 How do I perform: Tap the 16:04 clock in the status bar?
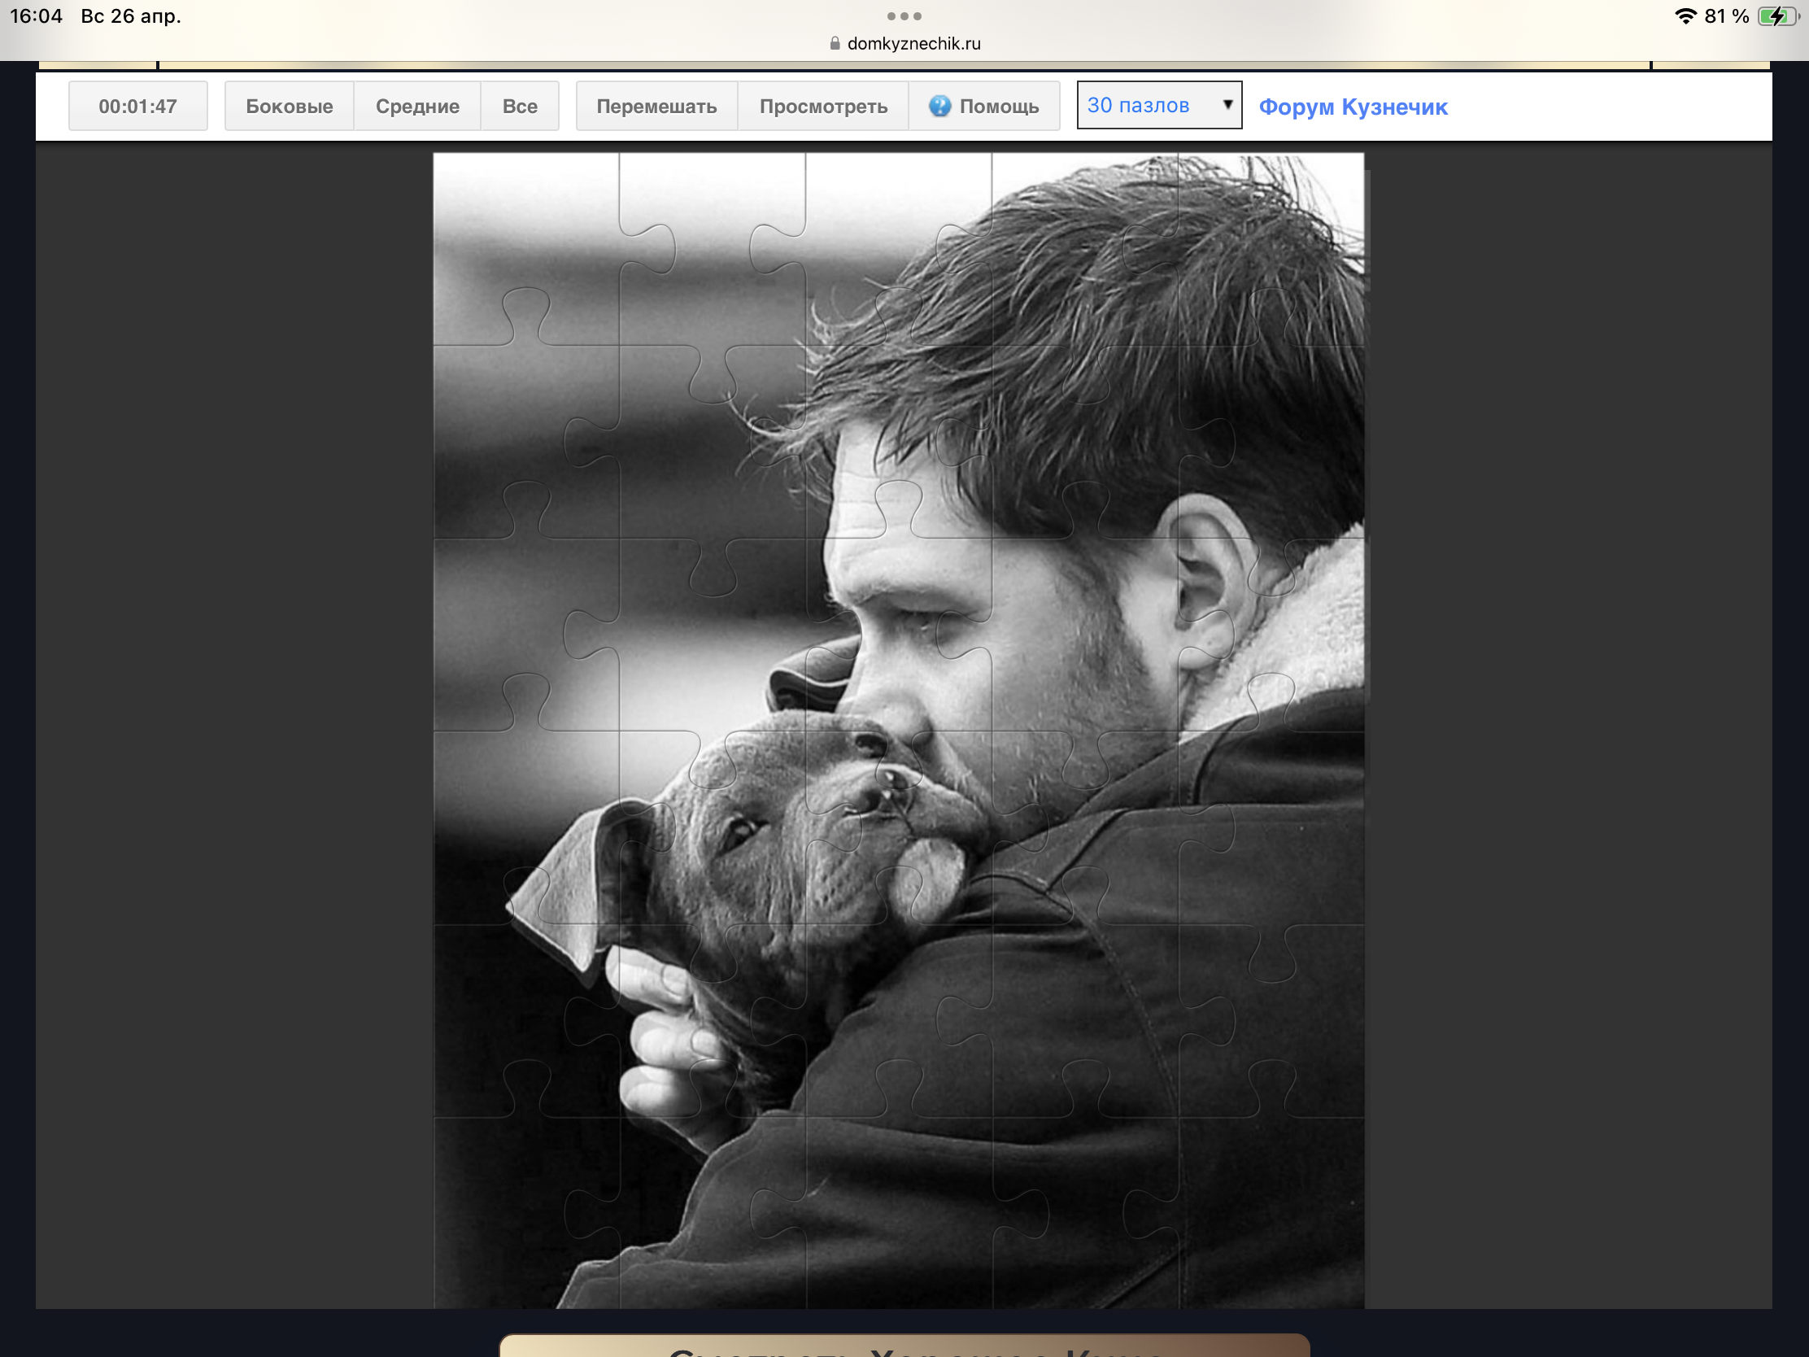coord(36,16)
